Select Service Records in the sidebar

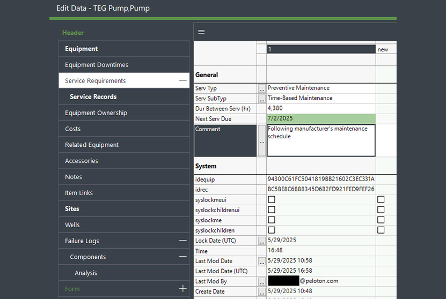pyautogui.click(x=93, y=97)
